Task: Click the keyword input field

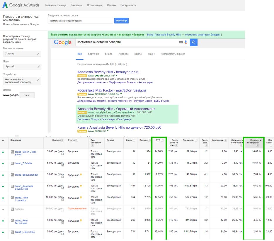Action: coord(80,21)
